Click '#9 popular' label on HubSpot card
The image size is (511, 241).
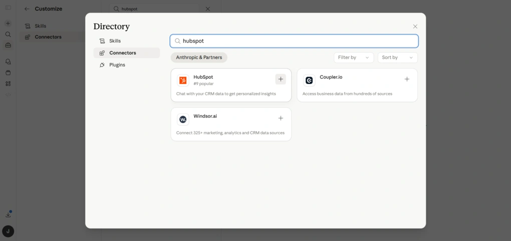(x=203, y=83)
